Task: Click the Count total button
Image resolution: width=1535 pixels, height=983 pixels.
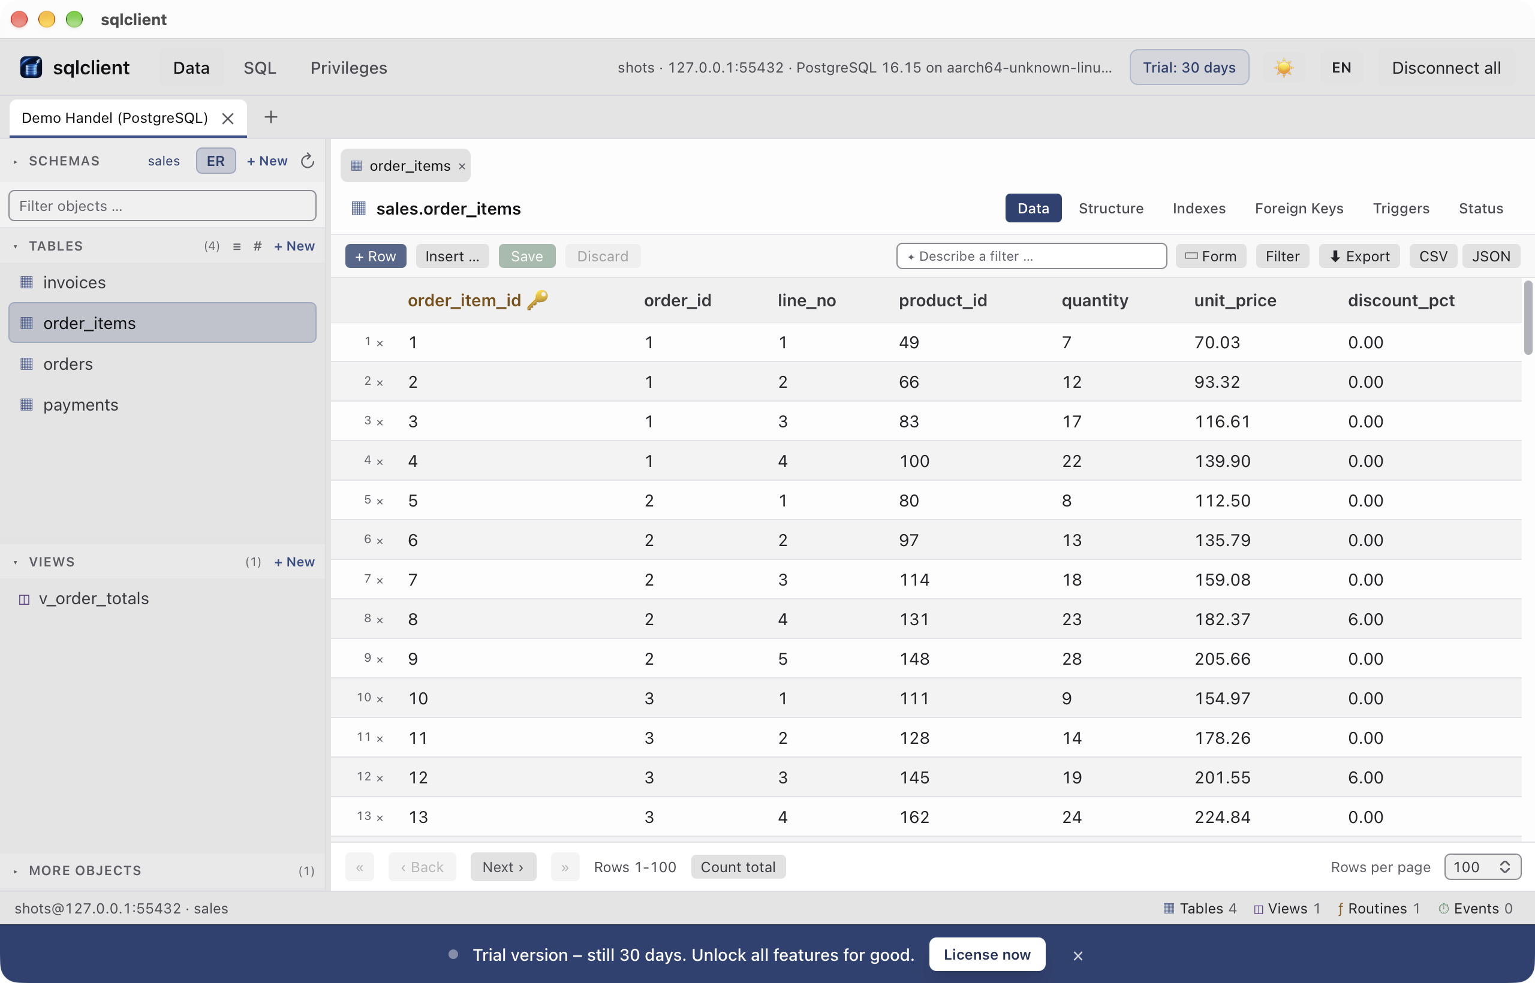Action: click(x=738, y=867)
